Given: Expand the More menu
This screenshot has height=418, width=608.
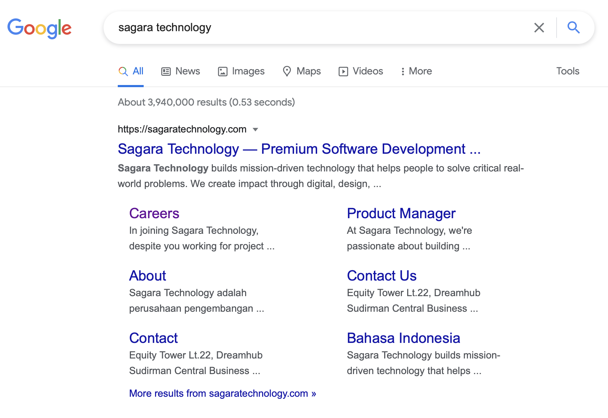Looking at the screenshot, I should [416, 71].
